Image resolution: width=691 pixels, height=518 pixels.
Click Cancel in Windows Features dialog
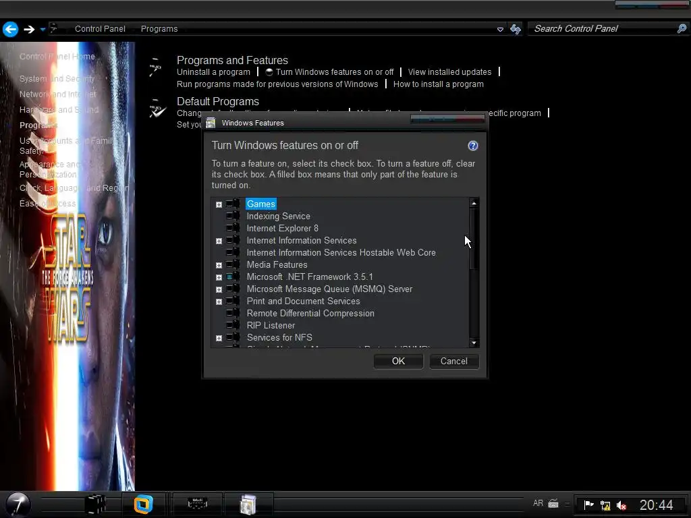point(454,362)
